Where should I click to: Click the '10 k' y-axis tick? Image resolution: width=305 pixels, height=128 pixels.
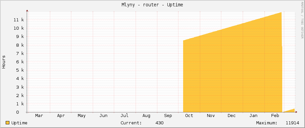click(x=19, y=28)
